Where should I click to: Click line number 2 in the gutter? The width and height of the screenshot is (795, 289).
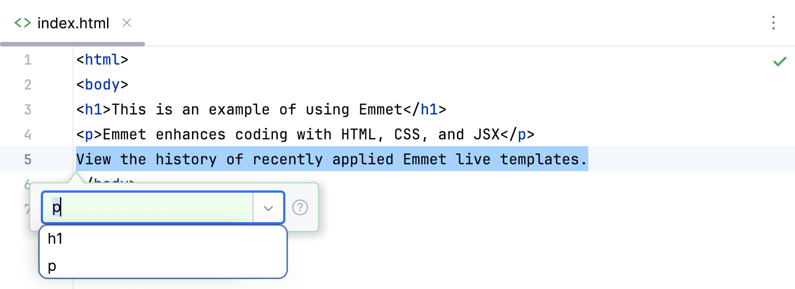click(28, 85)
